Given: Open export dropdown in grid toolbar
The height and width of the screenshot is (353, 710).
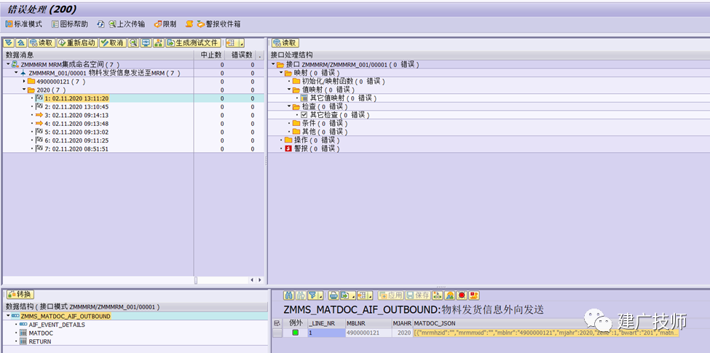Looking at the screenshot, I should pos(347,296).
